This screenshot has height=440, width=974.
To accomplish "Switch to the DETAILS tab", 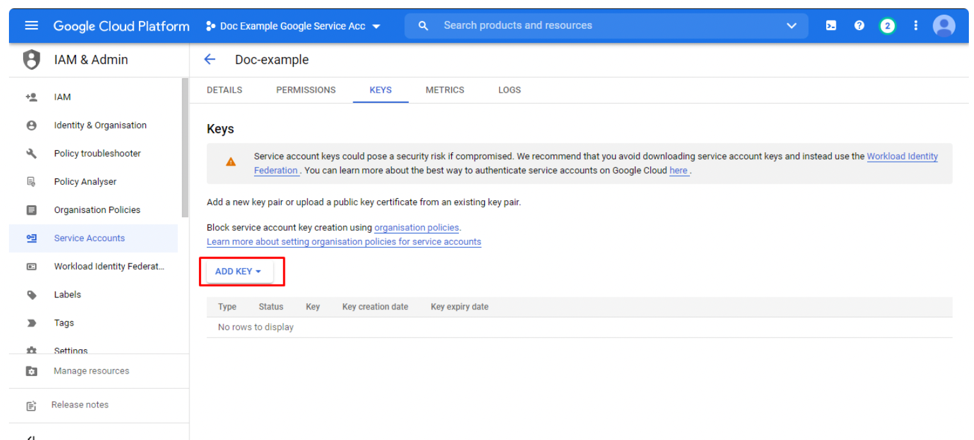I will click(x=225, y=90).
